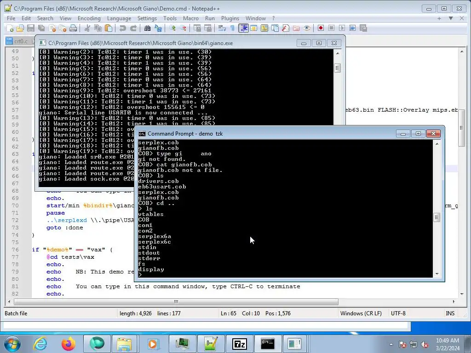Open the Macro menu
The image size is (471, 353).
tap(191, 18)
